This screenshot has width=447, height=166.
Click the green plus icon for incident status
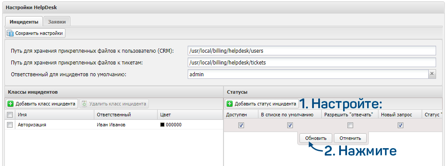point(230,104)
